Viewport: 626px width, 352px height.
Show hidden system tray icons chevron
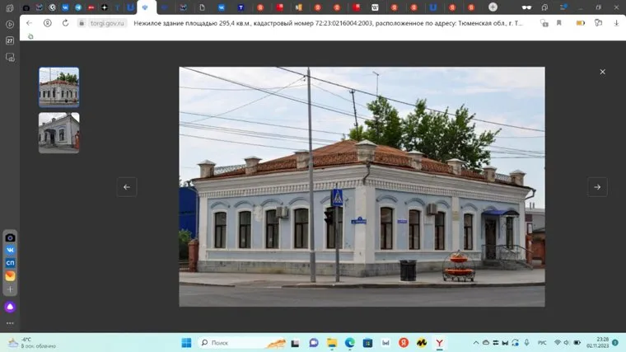click(x=475, y=342)
